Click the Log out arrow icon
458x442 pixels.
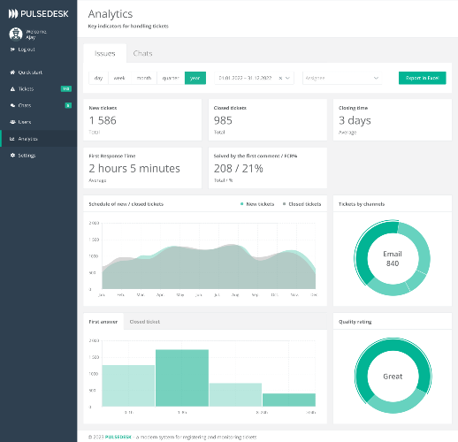12,50
